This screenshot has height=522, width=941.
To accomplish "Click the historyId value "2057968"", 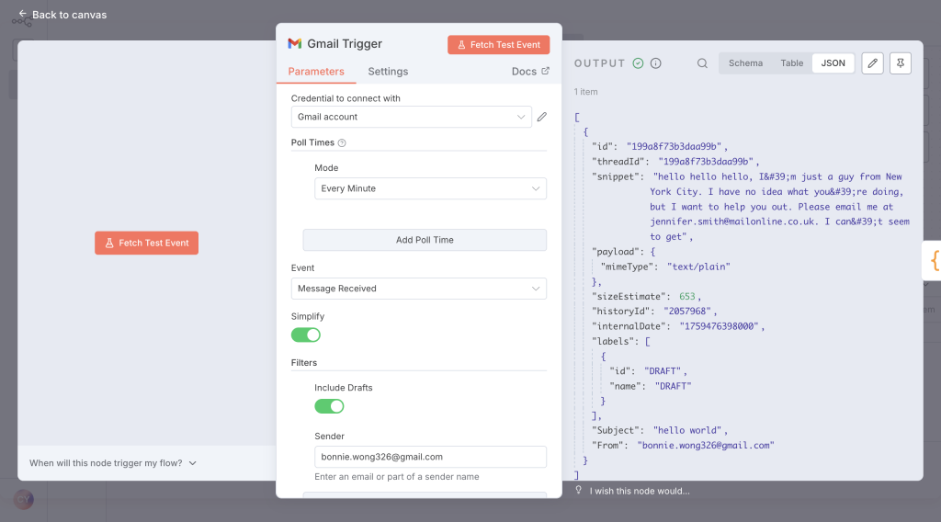I will coord(687,311).
